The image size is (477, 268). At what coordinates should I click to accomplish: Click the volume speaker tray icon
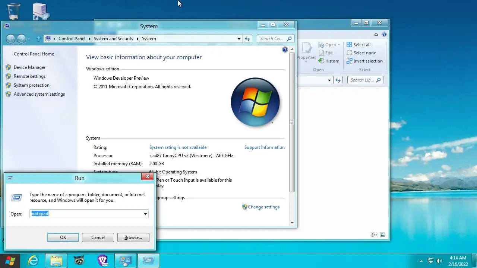439,261
